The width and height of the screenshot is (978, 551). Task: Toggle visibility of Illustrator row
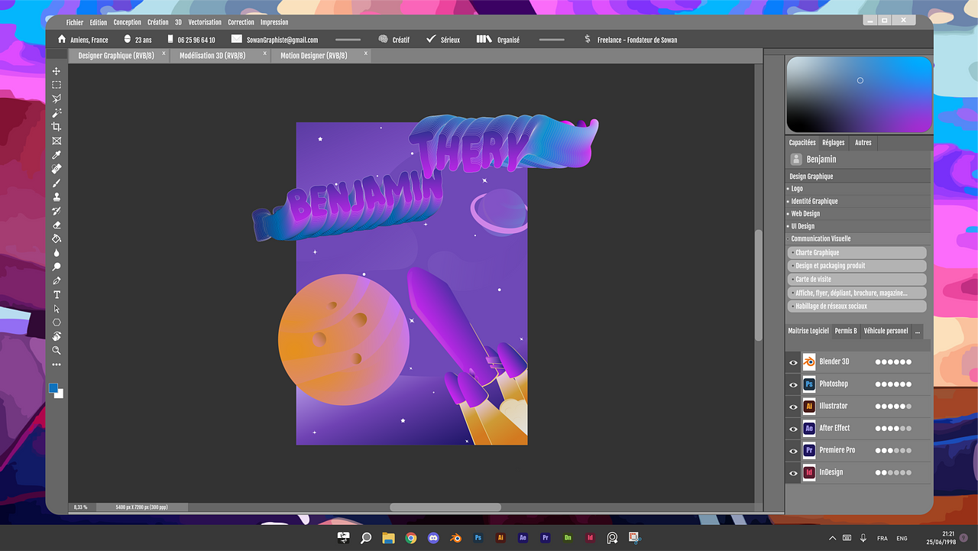point(793,407)
